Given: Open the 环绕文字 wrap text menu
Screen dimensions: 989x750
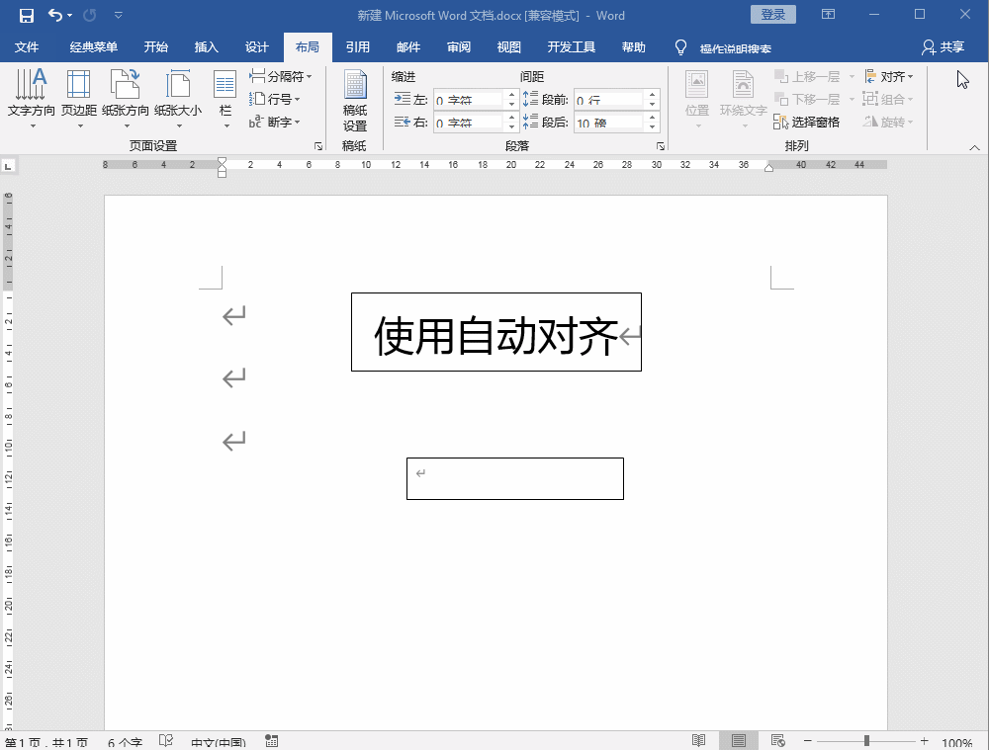Looking at the screenshot, I should pos(743,98).
